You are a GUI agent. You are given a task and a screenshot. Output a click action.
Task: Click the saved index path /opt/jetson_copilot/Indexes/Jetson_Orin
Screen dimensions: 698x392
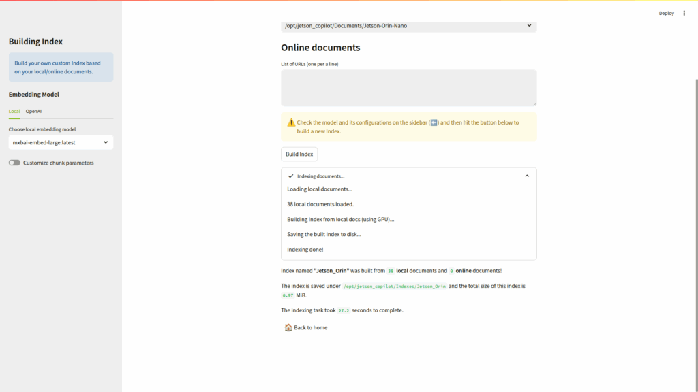[395, 287]
